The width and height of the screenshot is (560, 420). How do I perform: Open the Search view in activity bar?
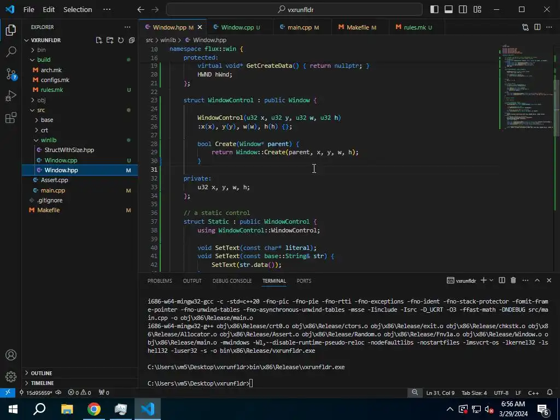(11, 52)
